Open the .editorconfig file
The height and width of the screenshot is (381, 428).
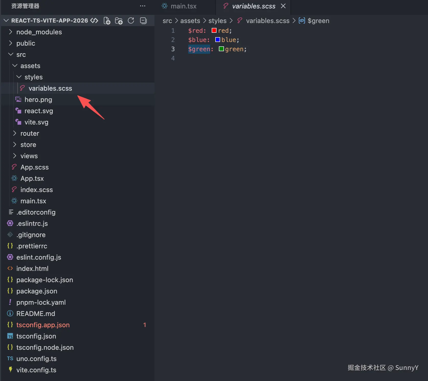click(78, 212)
